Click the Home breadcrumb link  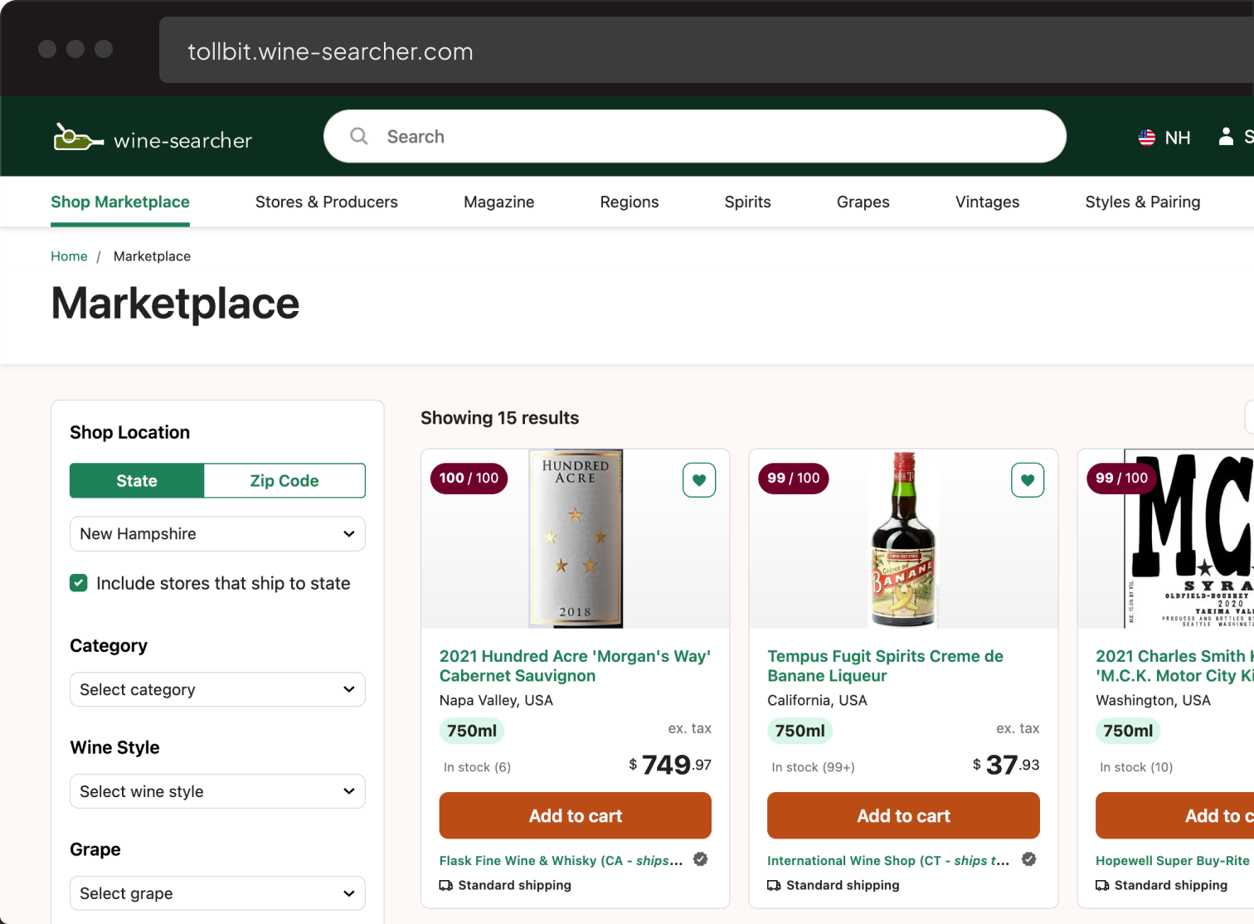[69, 256]
